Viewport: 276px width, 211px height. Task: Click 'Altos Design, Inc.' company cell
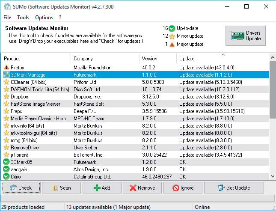point(91,169)
